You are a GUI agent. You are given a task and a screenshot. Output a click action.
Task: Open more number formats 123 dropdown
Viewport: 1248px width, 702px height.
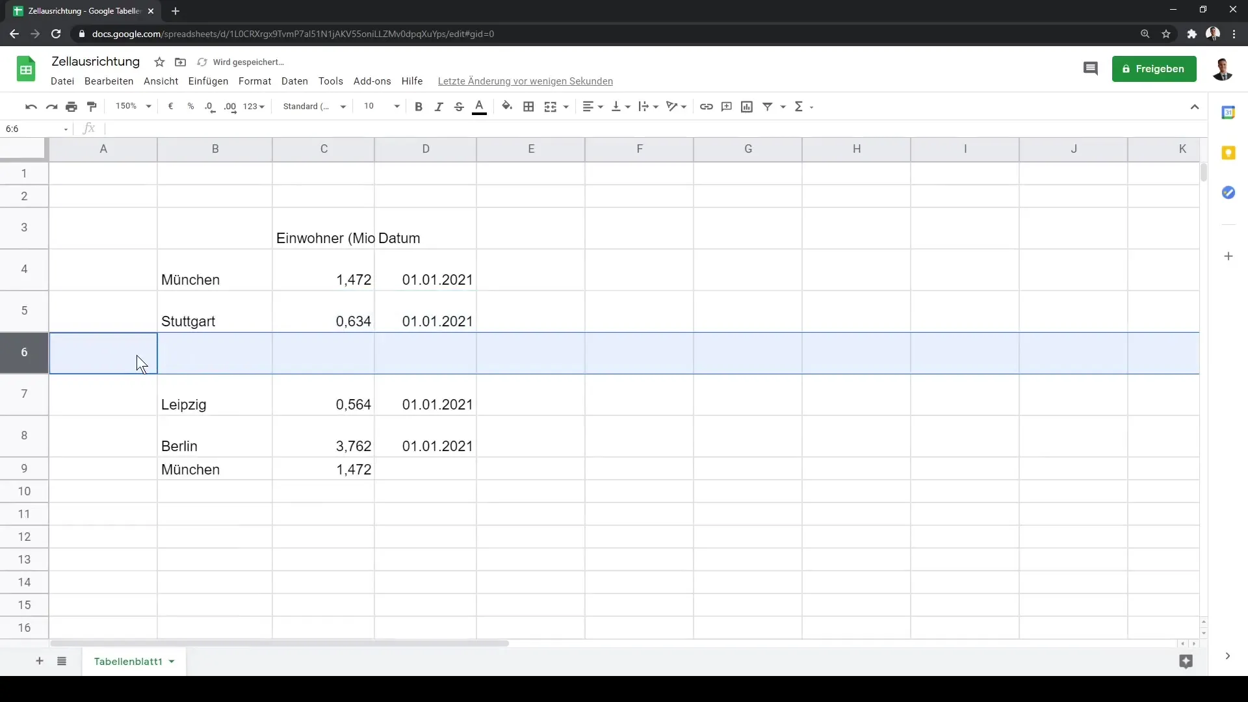(x=254, y=107)
